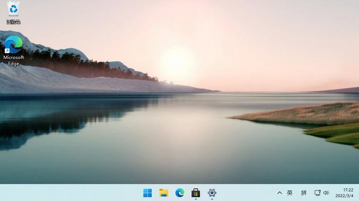Click the speaker volume tray icon
The image size is (359, 201).
[326, 193]
